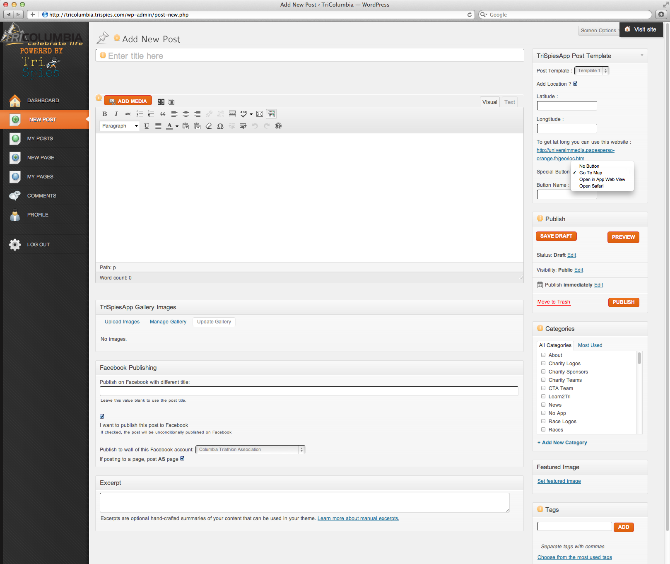Publish the post

[x=624, y=302]
